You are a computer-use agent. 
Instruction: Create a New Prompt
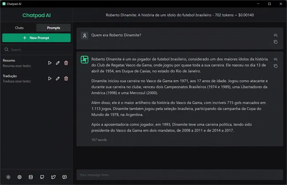[x=36, y=38]
